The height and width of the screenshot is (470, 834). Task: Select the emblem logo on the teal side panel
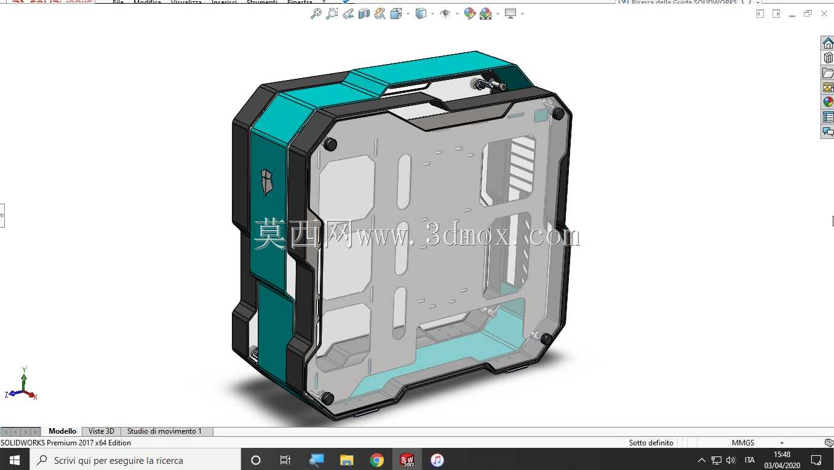pyautogui.click(x=266, y=182)
